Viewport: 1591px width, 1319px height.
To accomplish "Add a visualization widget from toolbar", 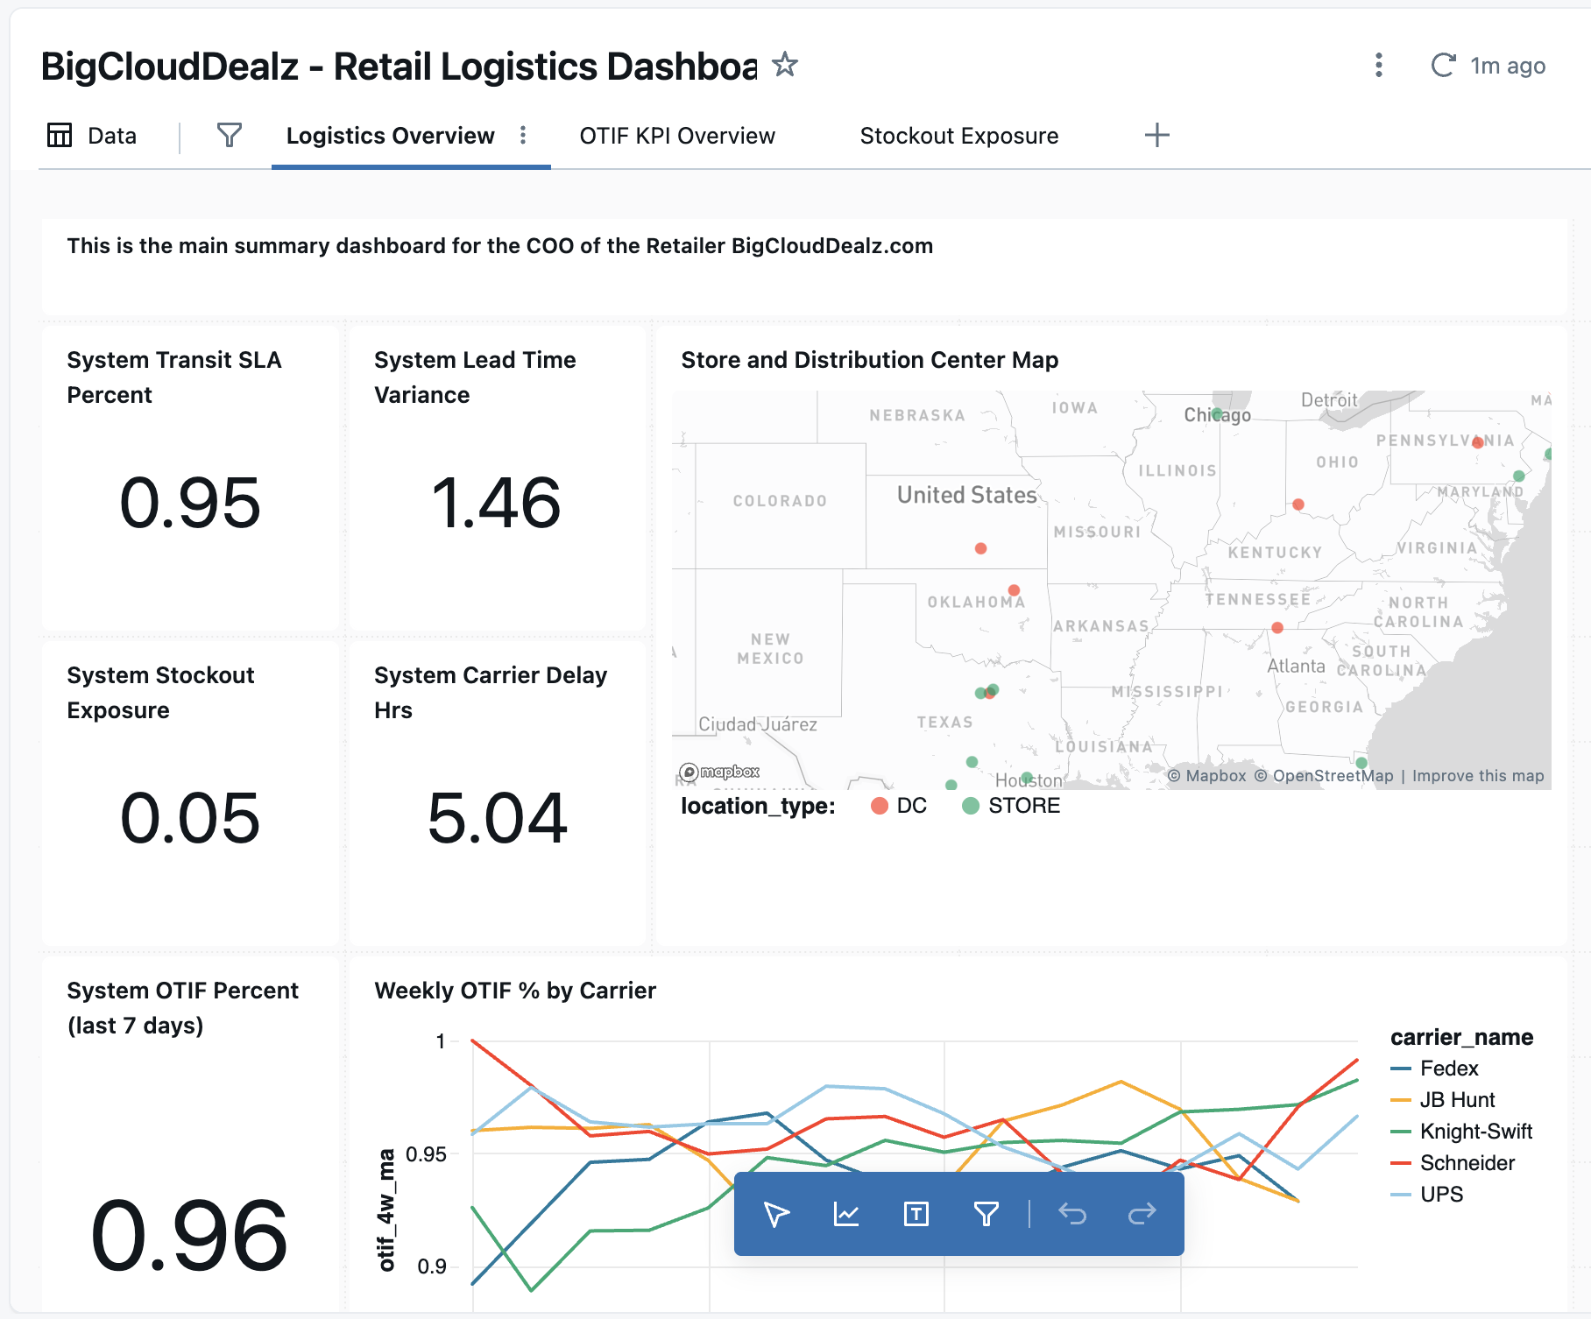I will click(x=846, y=1214).
